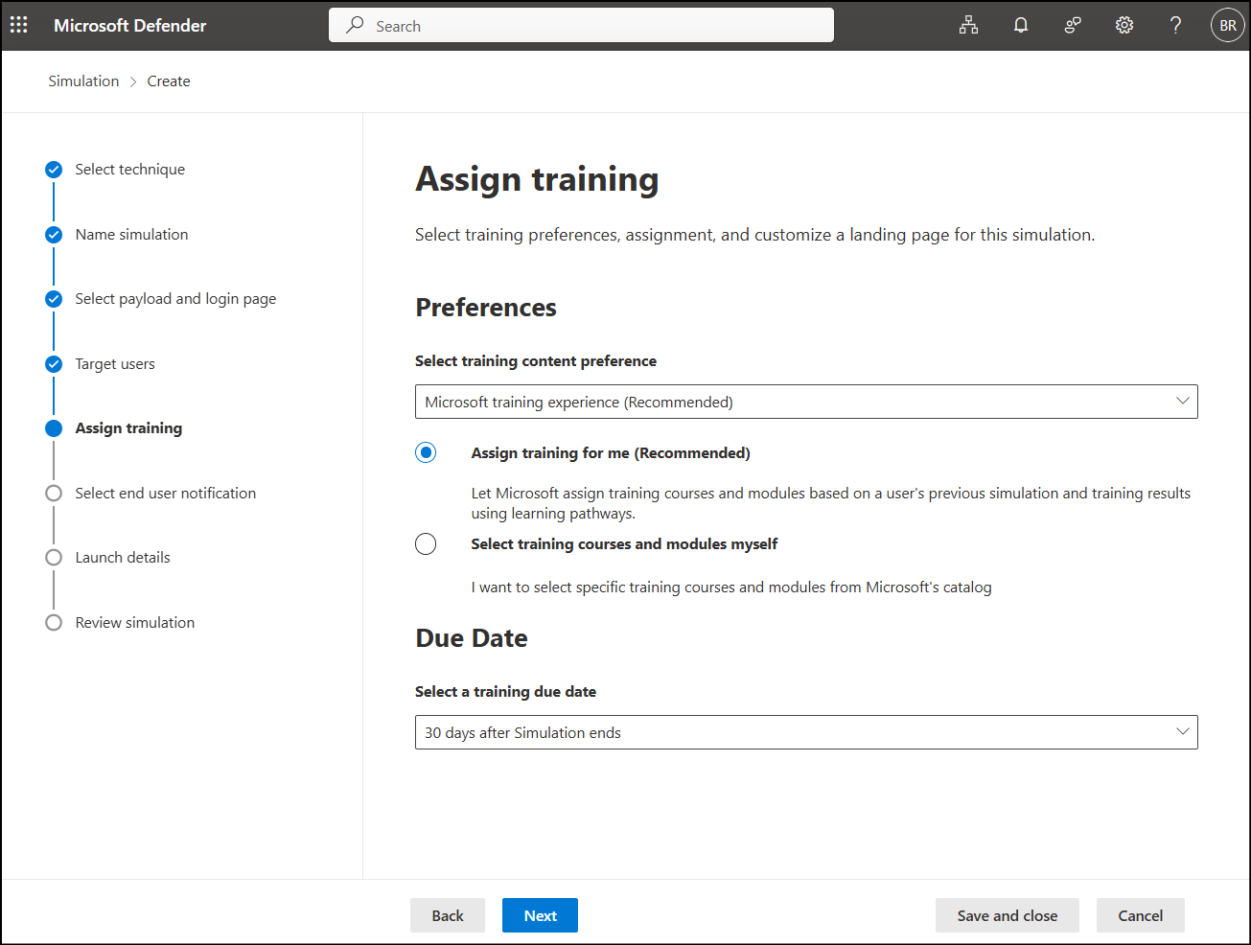Image resolution: width=1251 pixels, height=945 pixels.
Task: Click the 'Assign training' step indicator dot
Action: 53,427
